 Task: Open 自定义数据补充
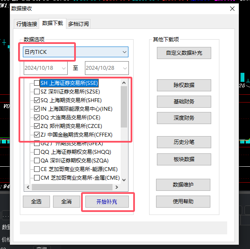tap(184, 53)
